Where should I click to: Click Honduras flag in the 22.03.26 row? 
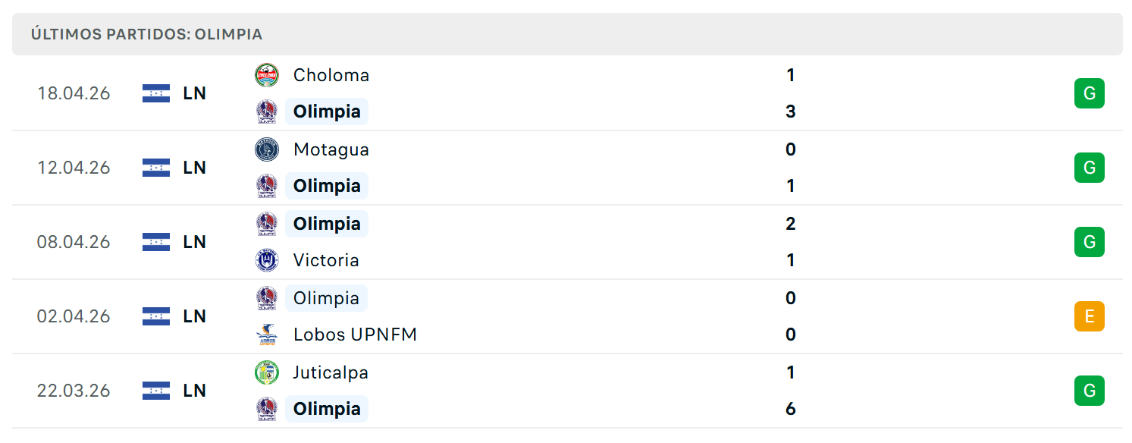click(x=156, y=391)
